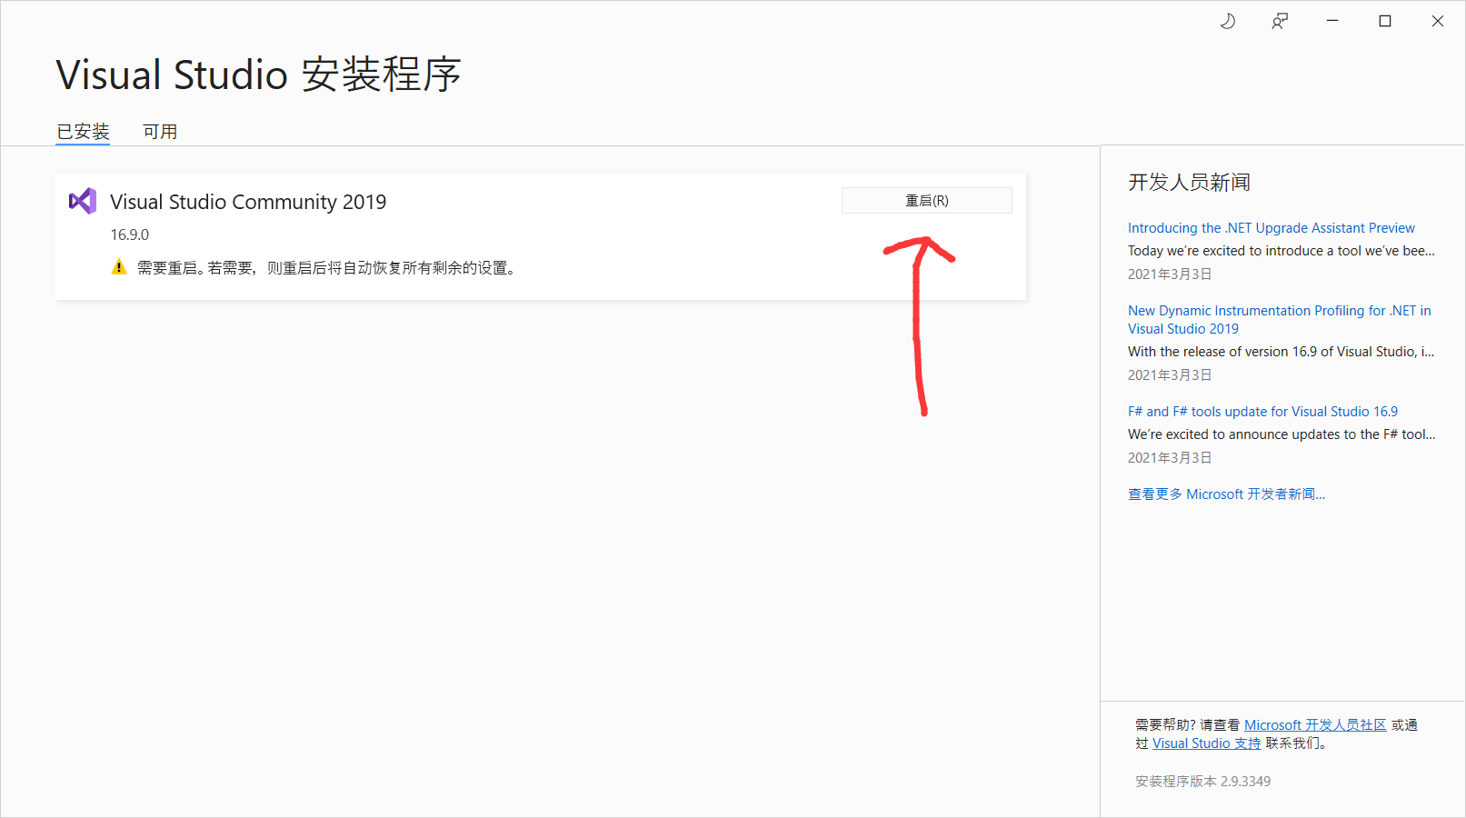
Task: Click 'Today we're excited to introduce' summary
Action: [x=1282, y=251]
